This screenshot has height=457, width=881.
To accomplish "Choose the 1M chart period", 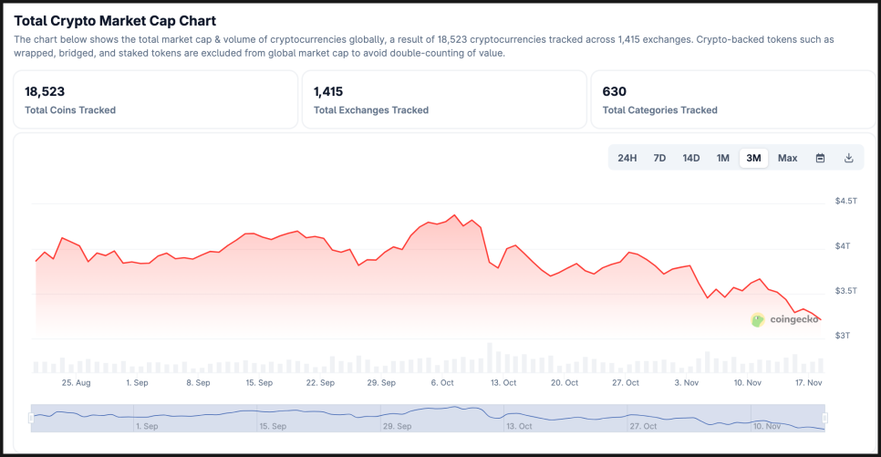I will click(x=723, y=158).
